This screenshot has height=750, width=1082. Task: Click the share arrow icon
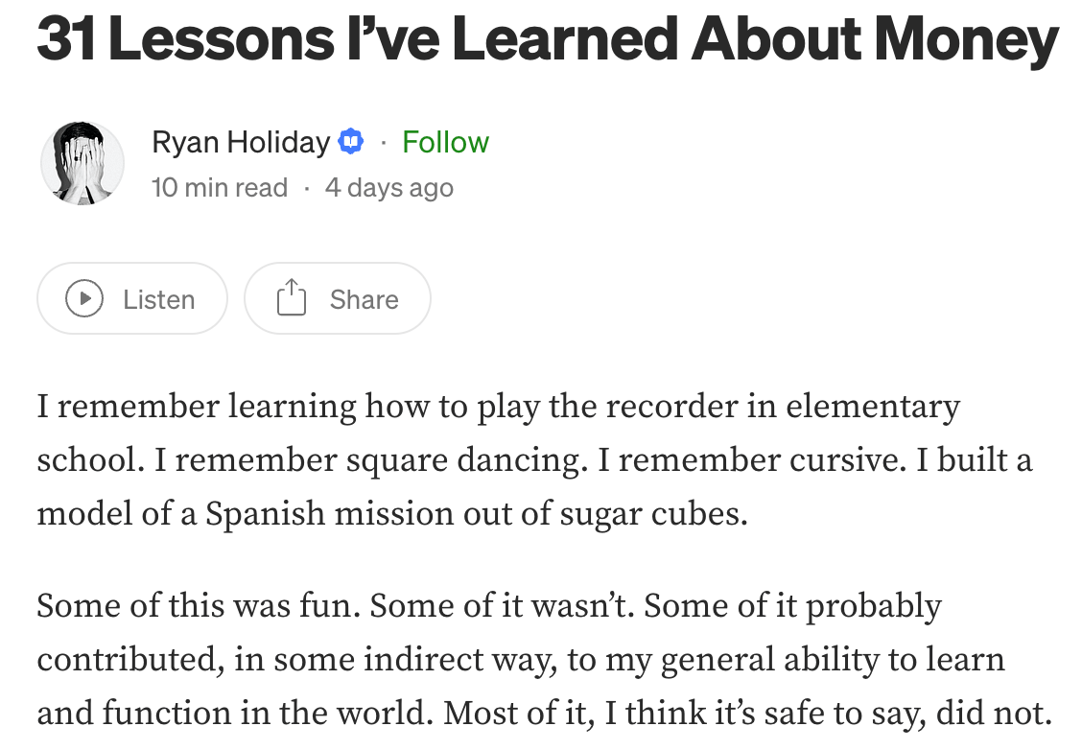[290, 299]
